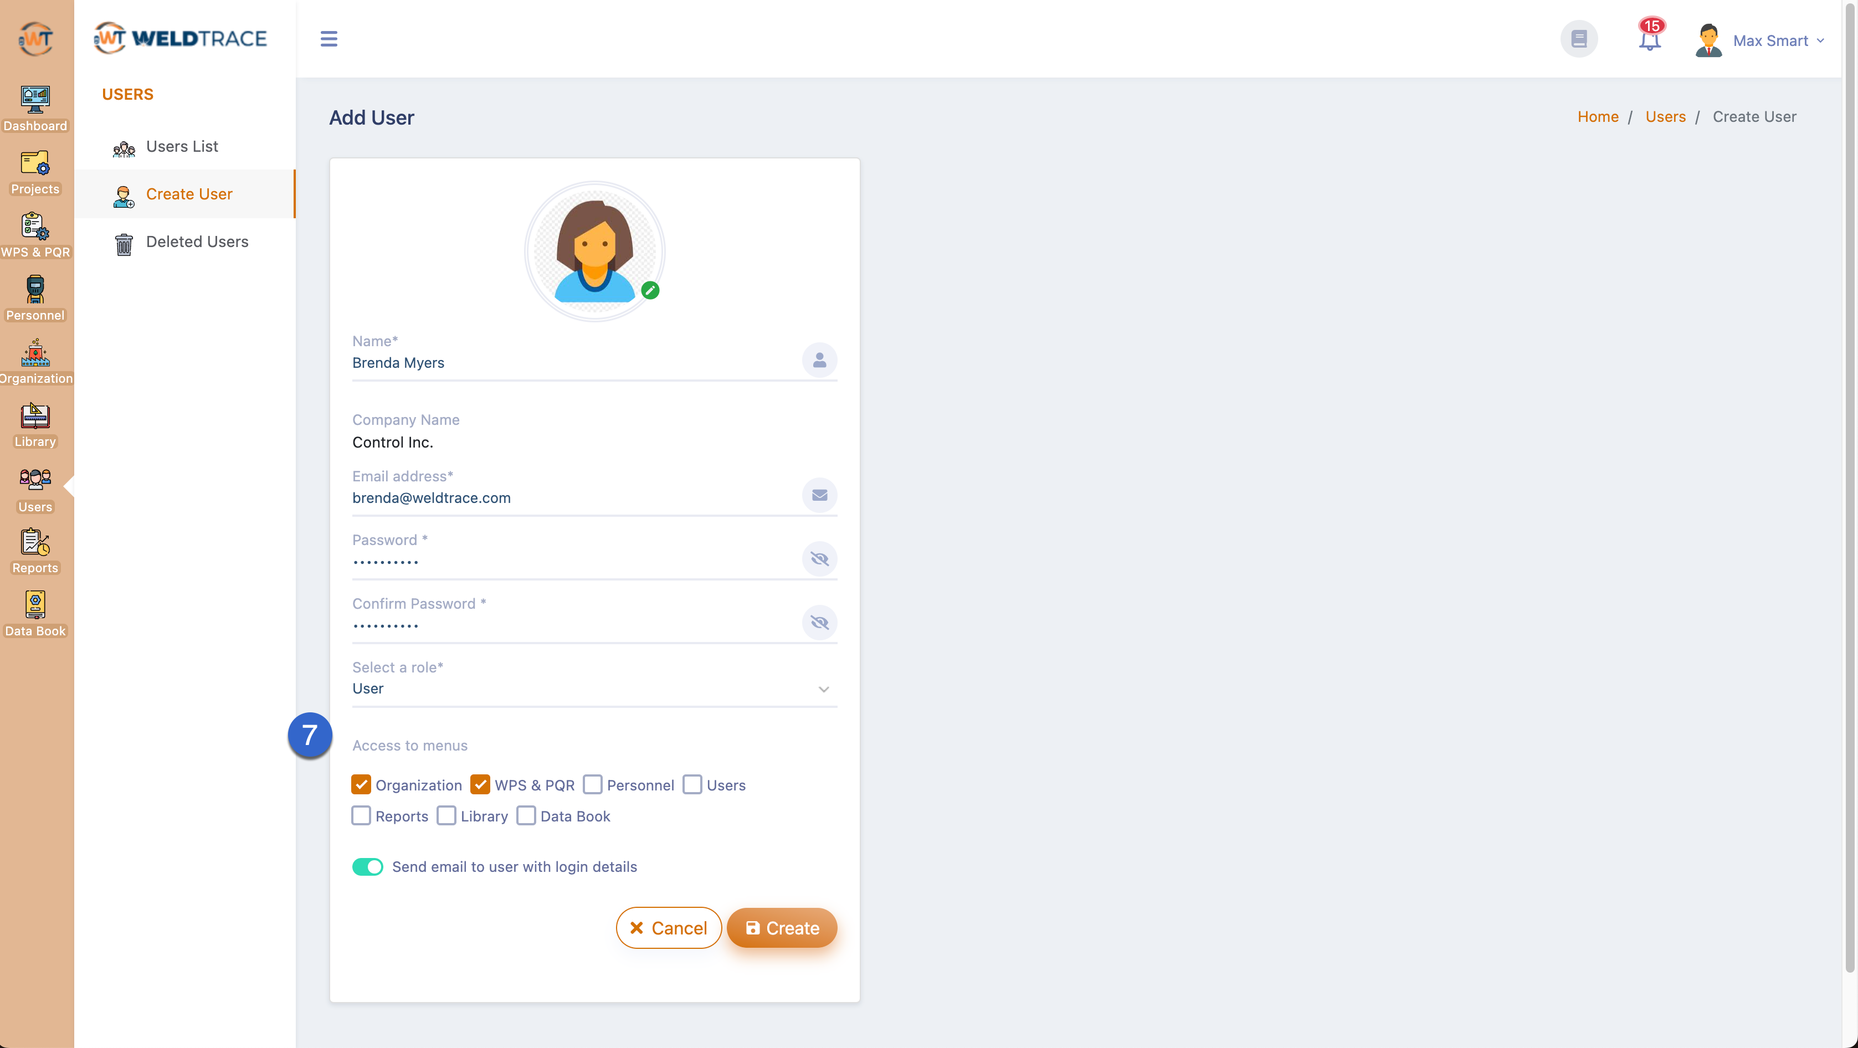Show the Password field eye icon
This screenshot has height=1048, width=1858.
tap(819, 559)
